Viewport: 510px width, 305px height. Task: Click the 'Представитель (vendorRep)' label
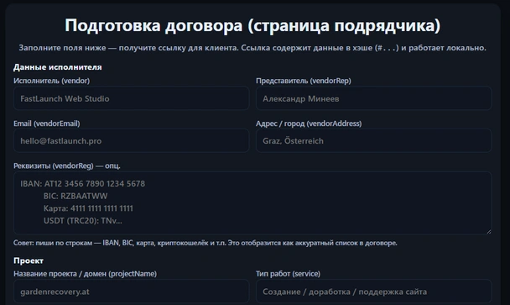(304, 81)
